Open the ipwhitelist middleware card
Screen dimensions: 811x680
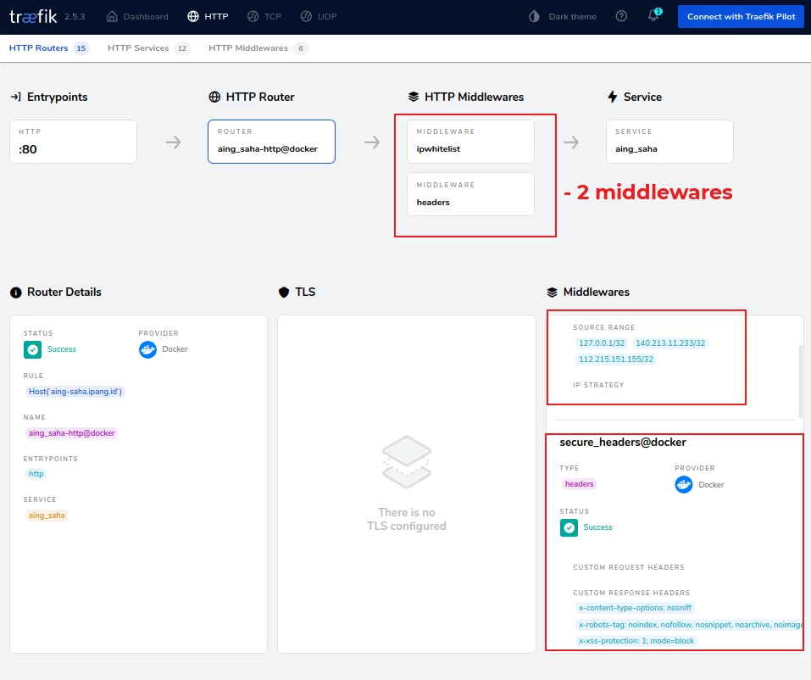(470, 142)
